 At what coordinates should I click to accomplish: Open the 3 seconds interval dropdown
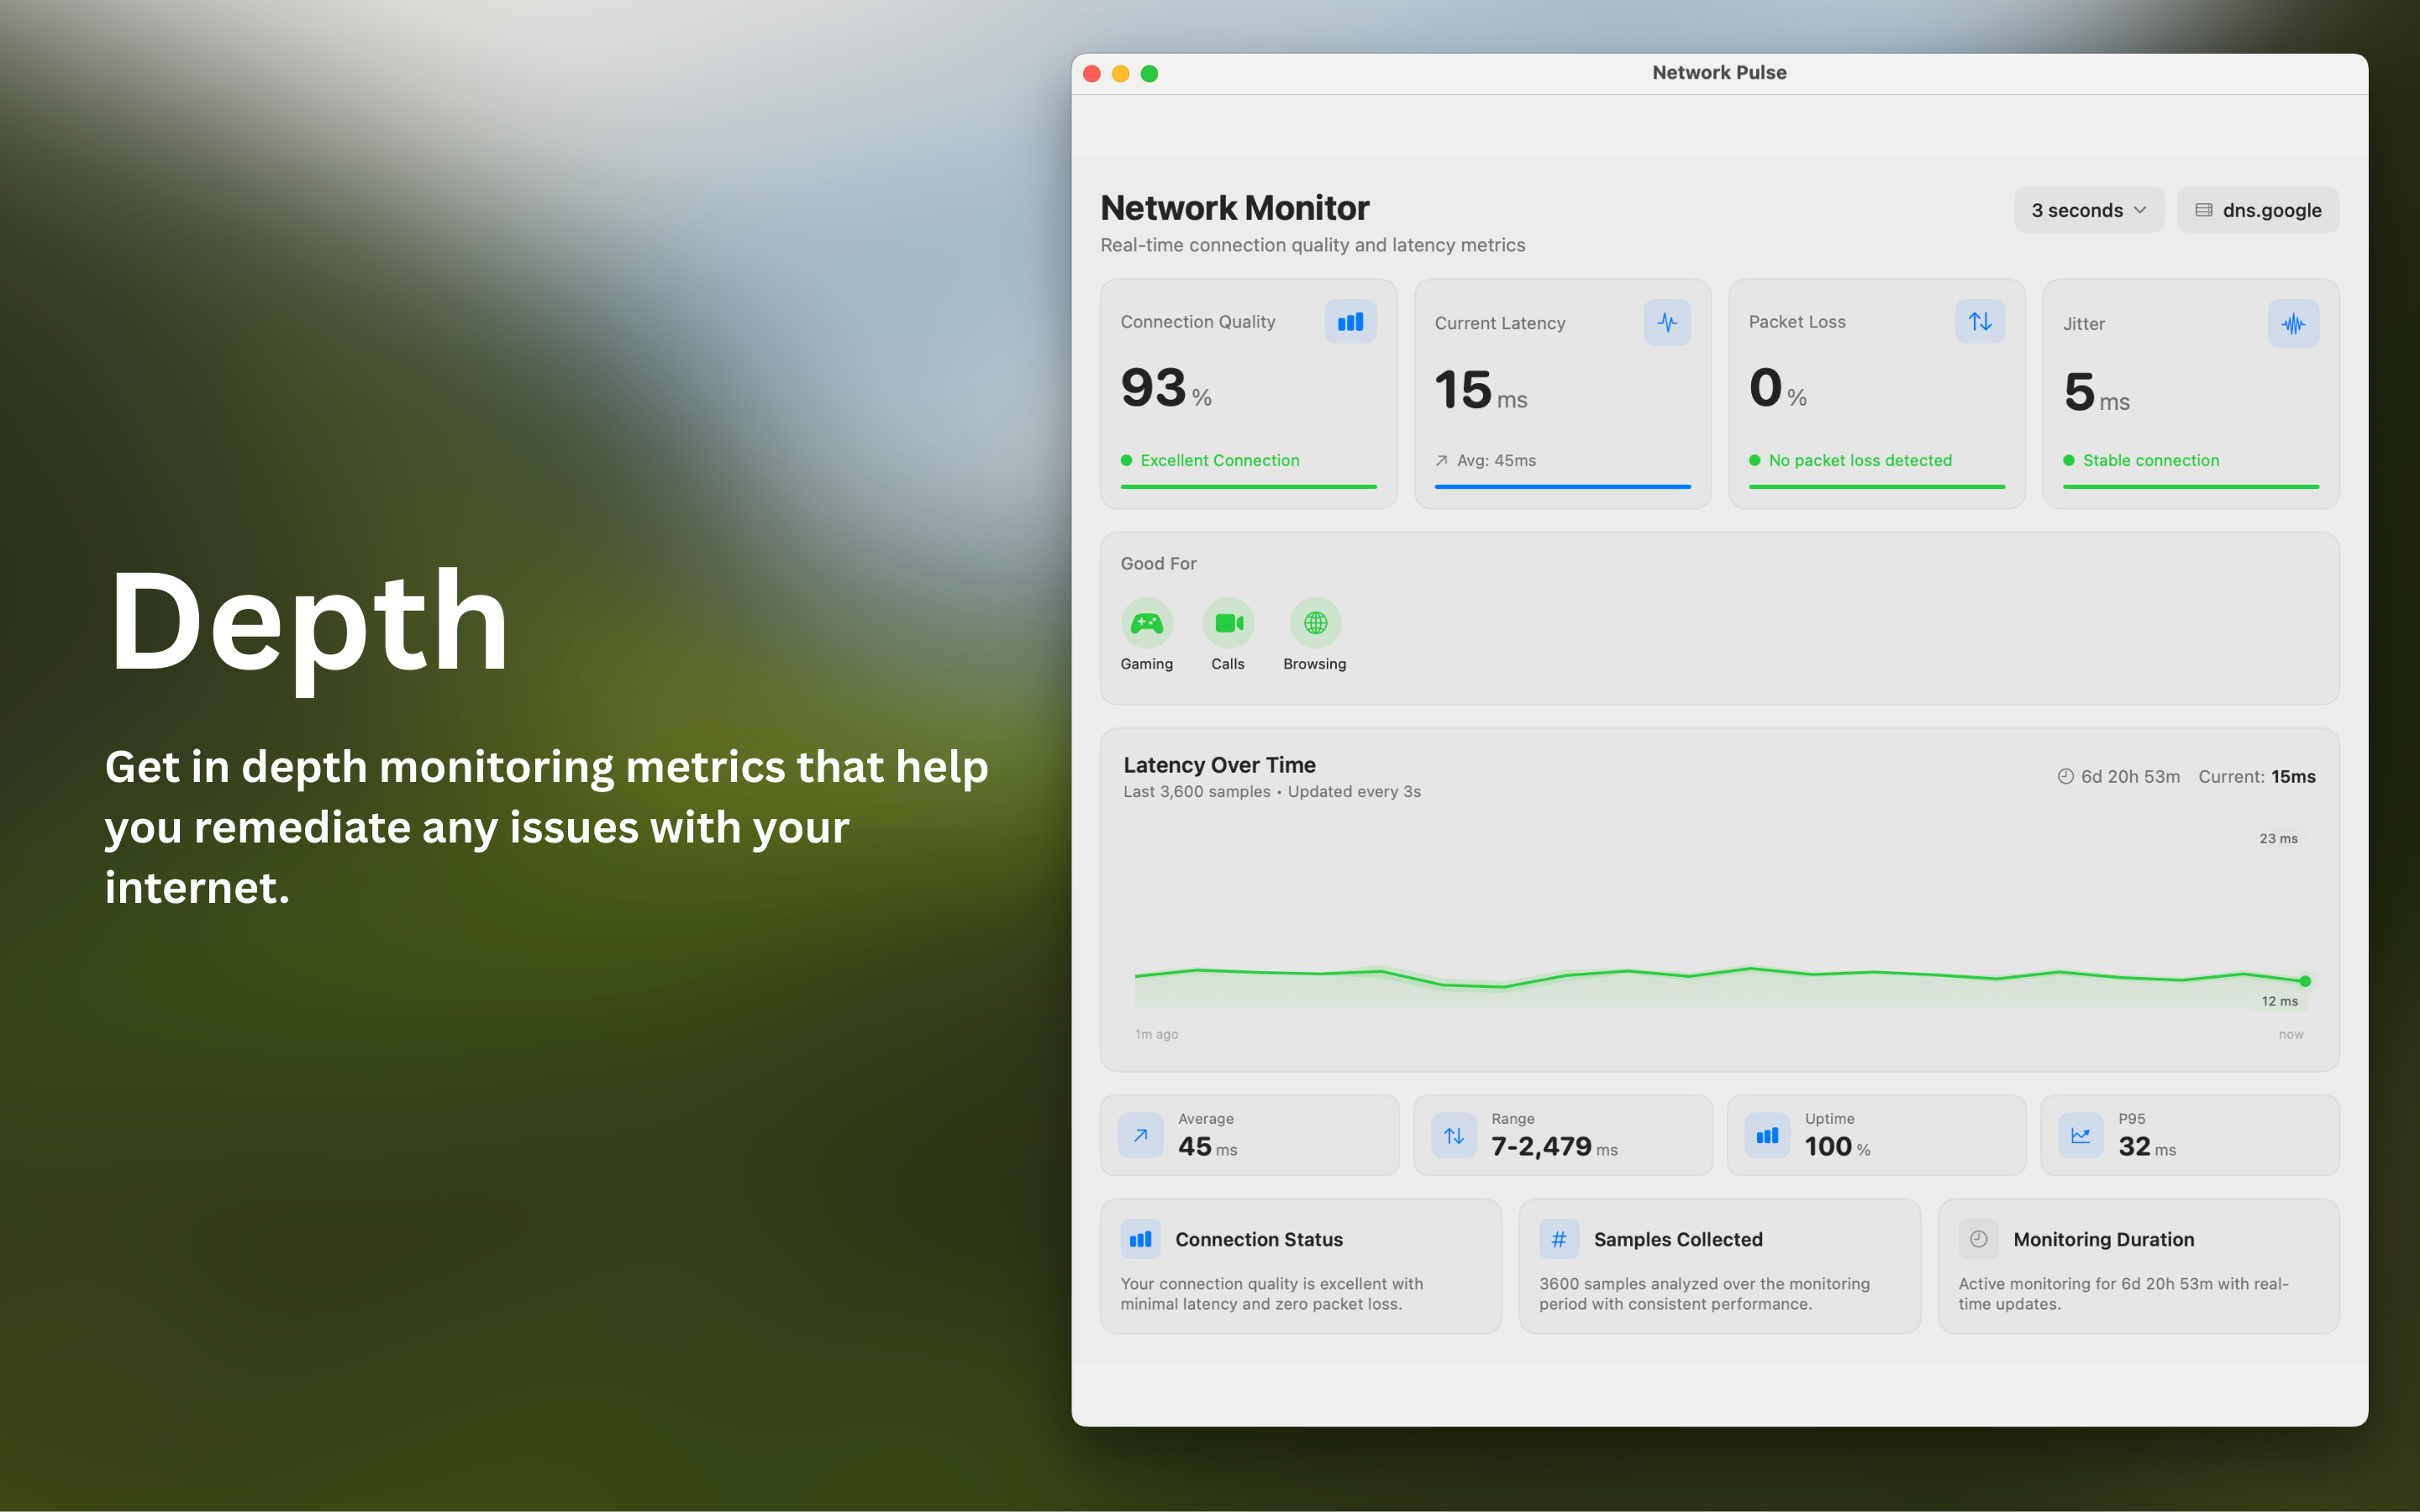point(2088,210)
